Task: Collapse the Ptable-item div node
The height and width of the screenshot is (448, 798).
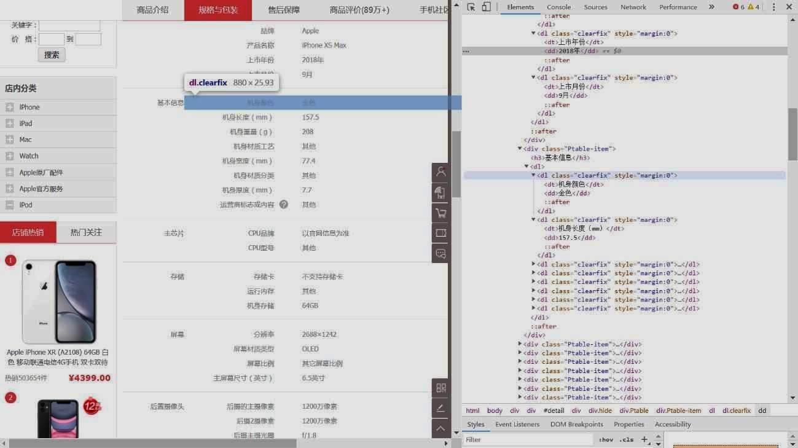Action: coord(520,149)
